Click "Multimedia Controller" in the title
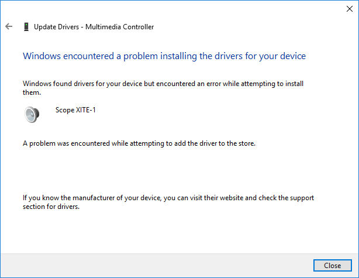 [119, 27]
